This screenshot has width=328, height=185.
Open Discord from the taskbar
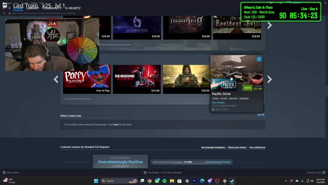click(210, 181)
